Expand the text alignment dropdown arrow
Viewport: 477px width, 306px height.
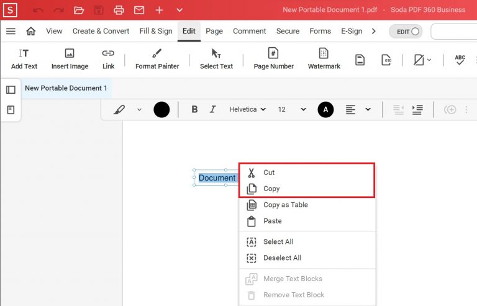[368, 109]
